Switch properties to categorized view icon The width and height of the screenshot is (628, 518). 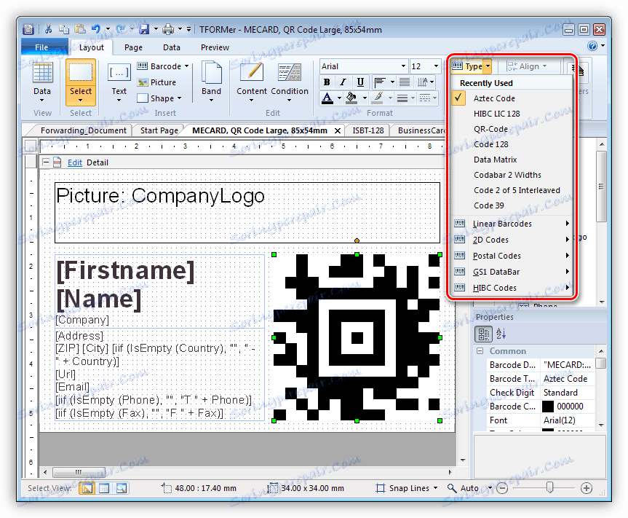tap(483, 334)
